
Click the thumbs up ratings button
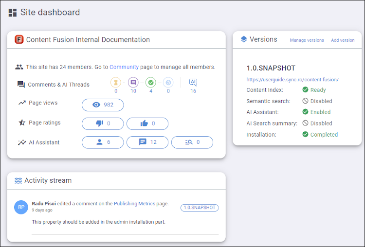pos(147,123)
